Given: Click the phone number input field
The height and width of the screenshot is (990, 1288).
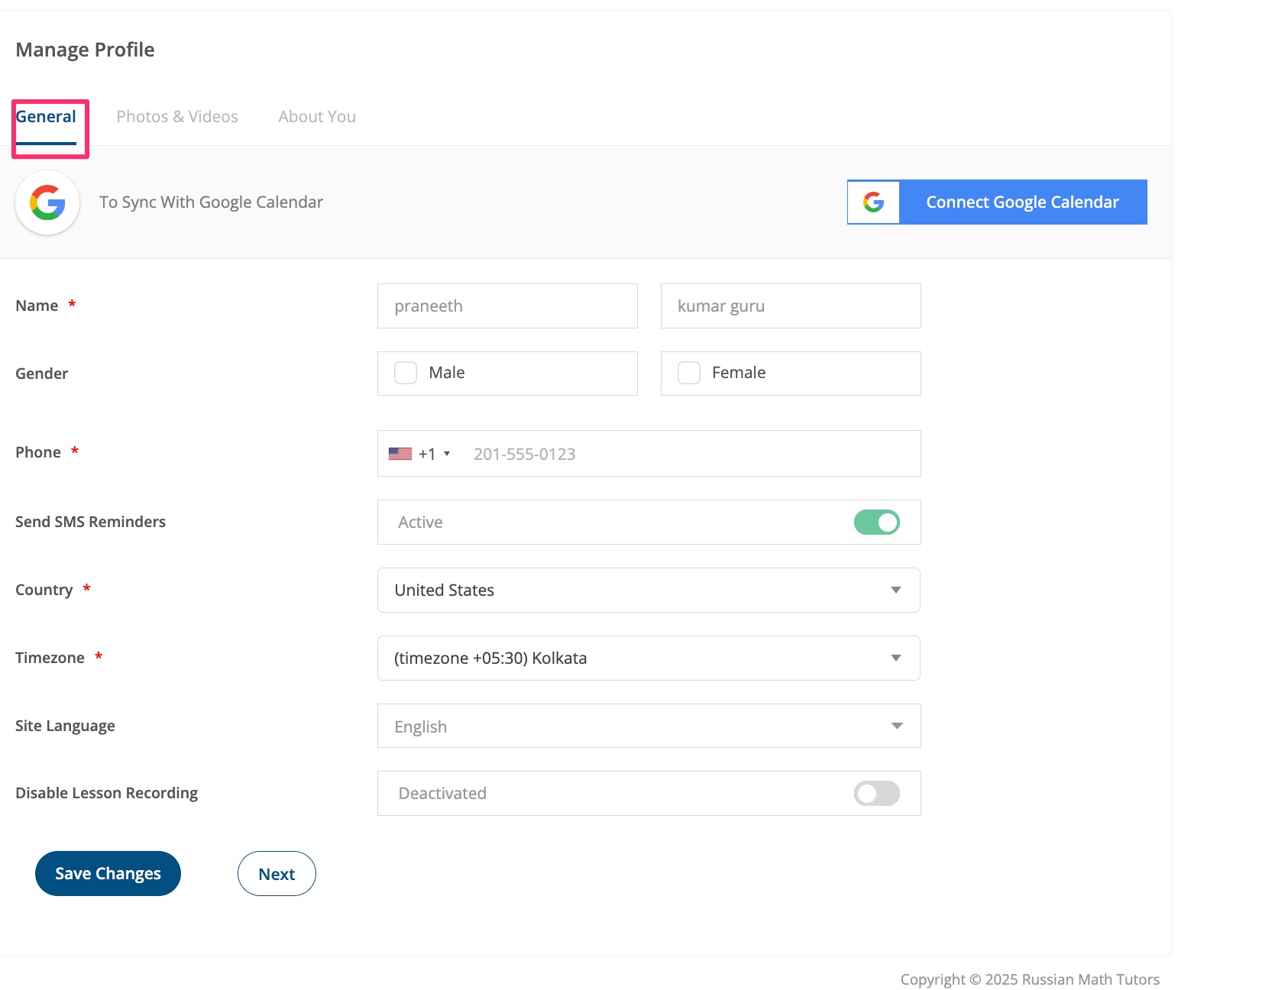Looking at the screenshot, I should pos(688,454).
